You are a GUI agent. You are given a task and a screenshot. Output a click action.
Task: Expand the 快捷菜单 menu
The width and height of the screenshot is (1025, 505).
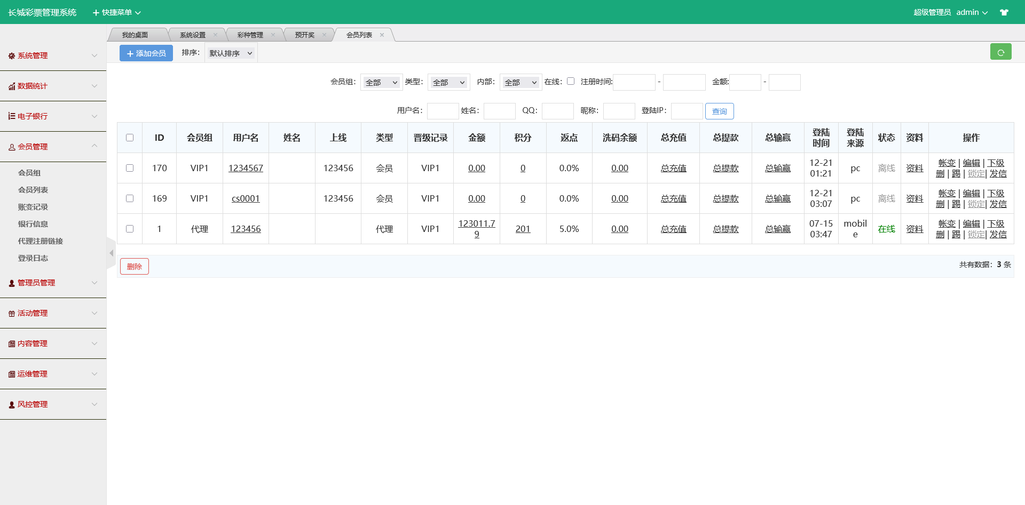[x=115, y=12]
